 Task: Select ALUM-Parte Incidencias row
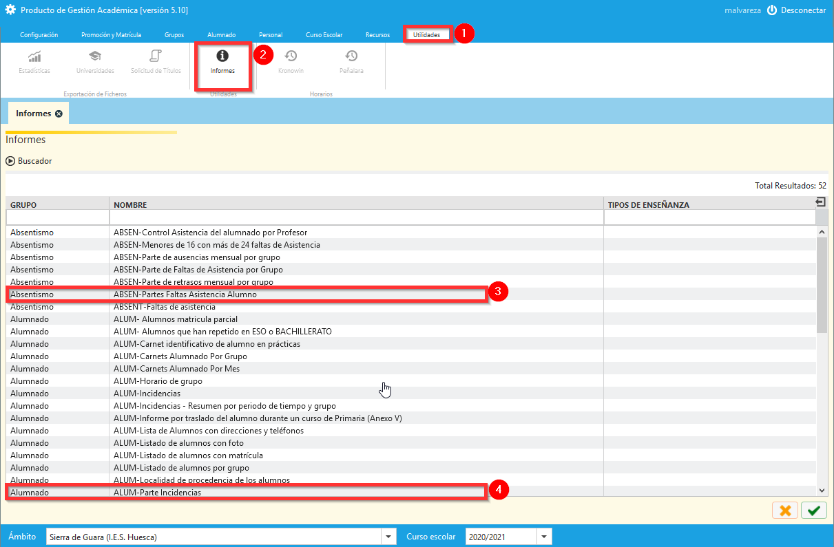click(410, 493)
